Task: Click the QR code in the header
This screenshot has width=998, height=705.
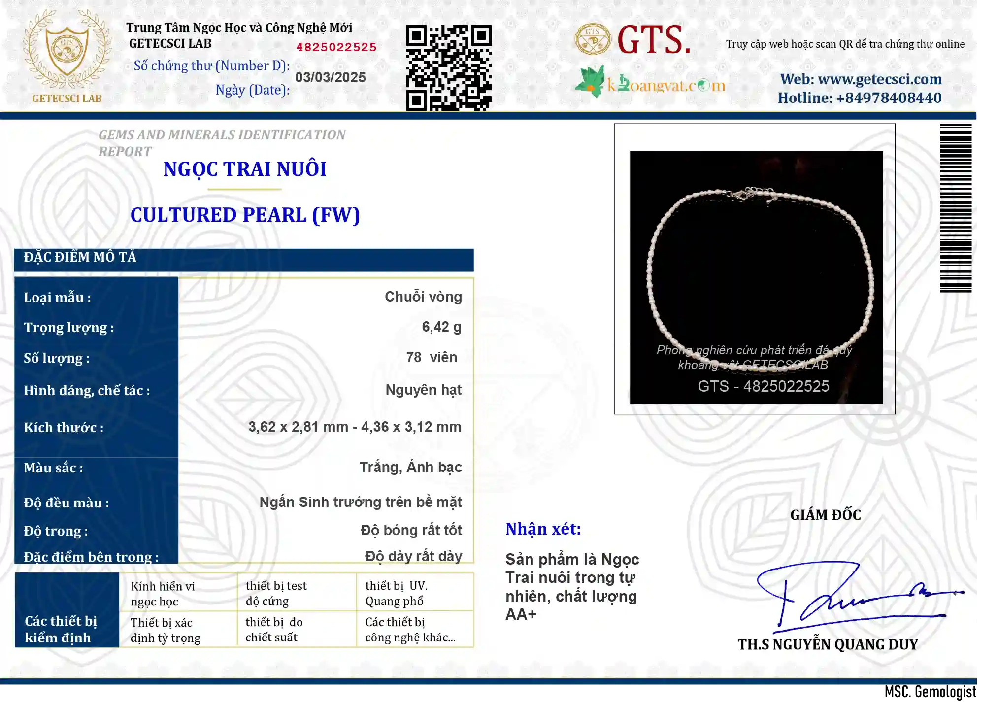Action: click(x=448, y=67)
